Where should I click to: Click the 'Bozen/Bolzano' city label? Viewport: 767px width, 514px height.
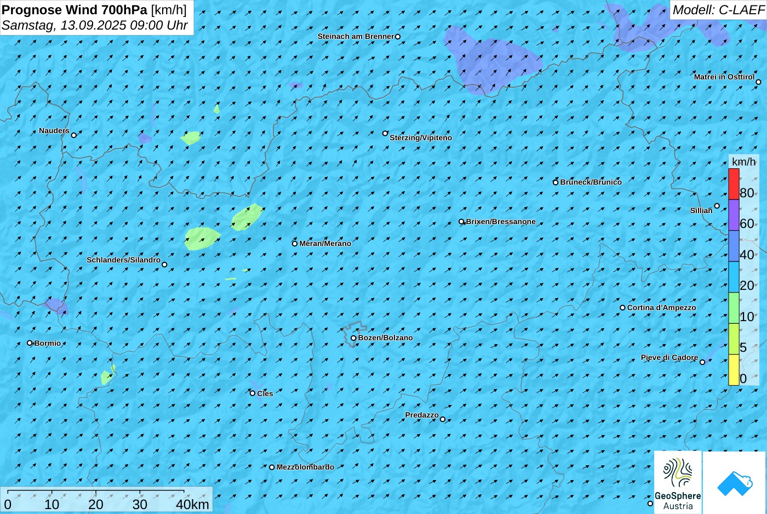pos(385,338)
